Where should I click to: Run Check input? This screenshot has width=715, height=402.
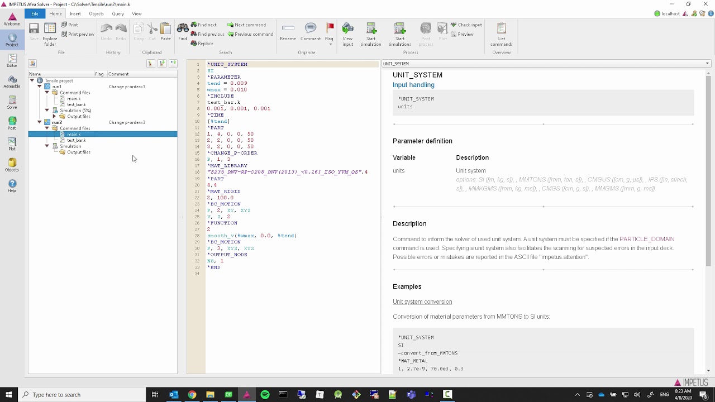point(466,25)
